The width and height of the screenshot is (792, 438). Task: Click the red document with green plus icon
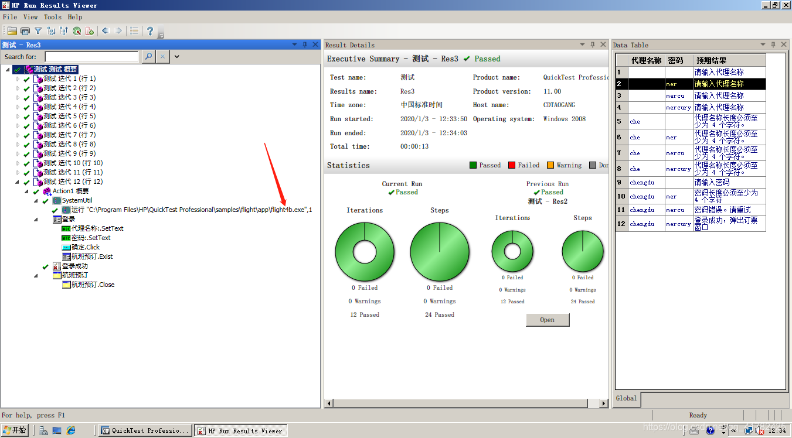tap(90, 31)
